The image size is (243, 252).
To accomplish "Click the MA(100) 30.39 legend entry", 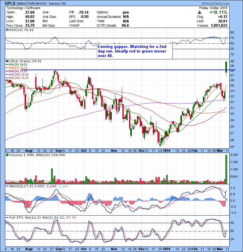I will (x=17, y=78).
